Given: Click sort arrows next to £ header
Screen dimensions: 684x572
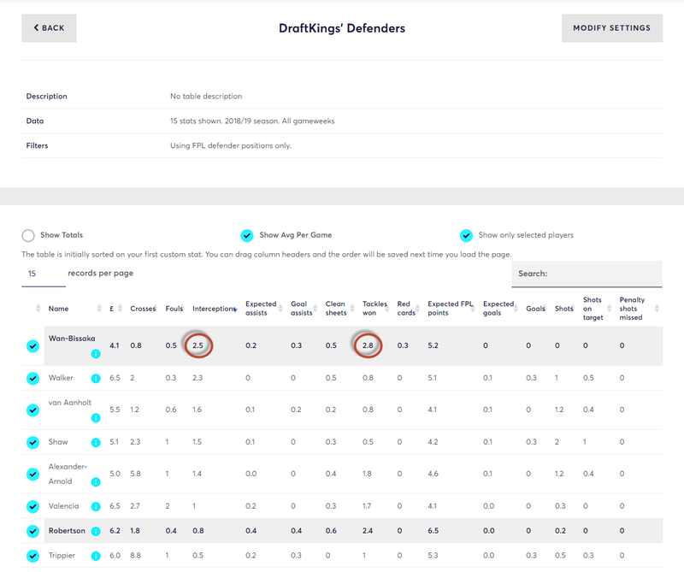Looking at the screenshot, I should pos(120,309).
